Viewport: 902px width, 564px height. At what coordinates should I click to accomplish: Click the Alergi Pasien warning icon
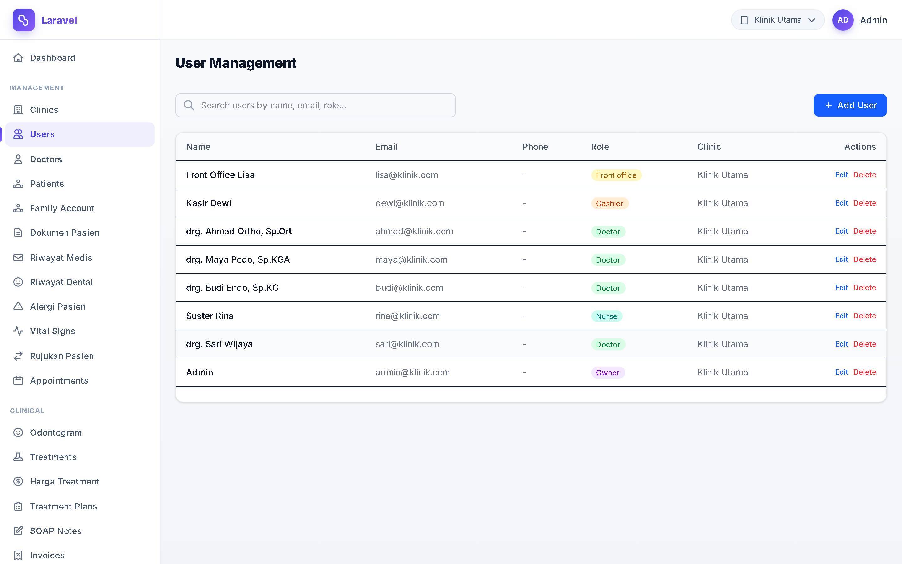coord(18,307)
